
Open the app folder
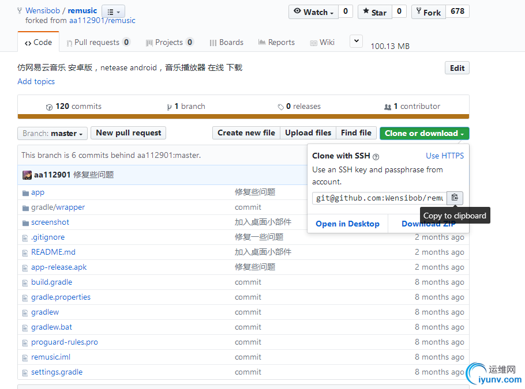[x=38, y=192]
